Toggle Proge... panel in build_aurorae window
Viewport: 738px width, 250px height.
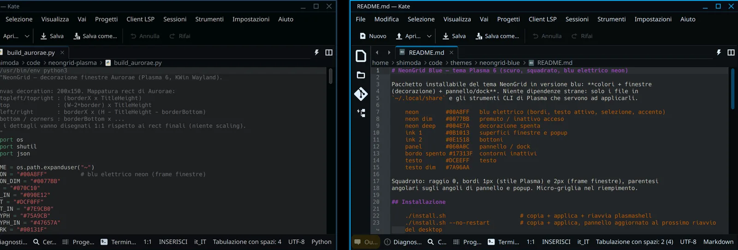point(78,242)
